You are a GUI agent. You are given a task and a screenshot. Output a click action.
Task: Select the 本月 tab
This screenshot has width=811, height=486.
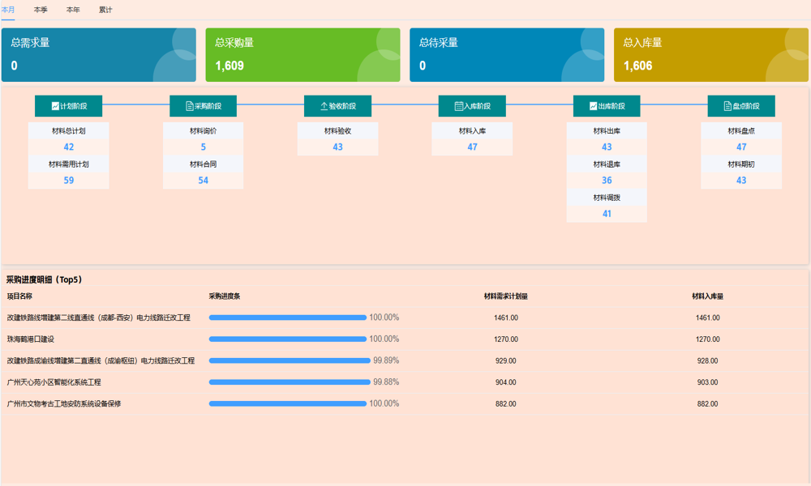(x=11, y=9)
